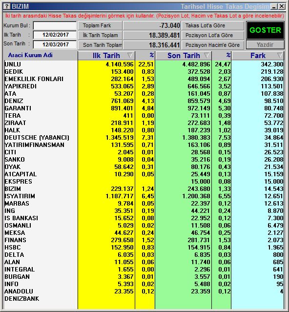Select the ANADOLU row name
Image resolution: width=289 pixels, height=312 pixels.
[19, 291]
